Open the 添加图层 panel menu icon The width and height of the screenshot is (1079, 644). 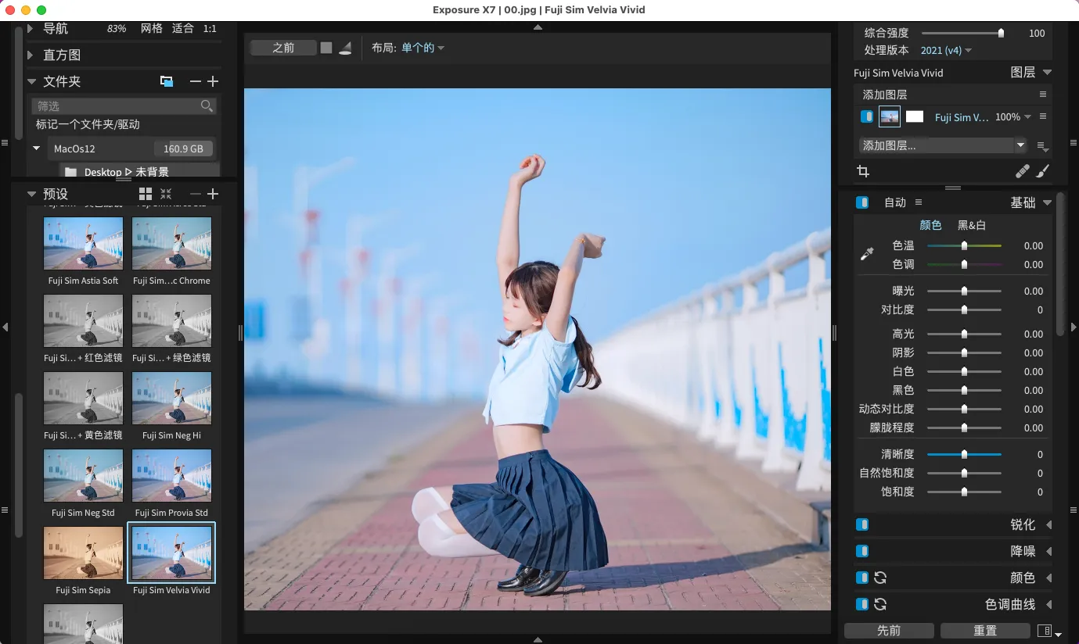(1042, 95)
